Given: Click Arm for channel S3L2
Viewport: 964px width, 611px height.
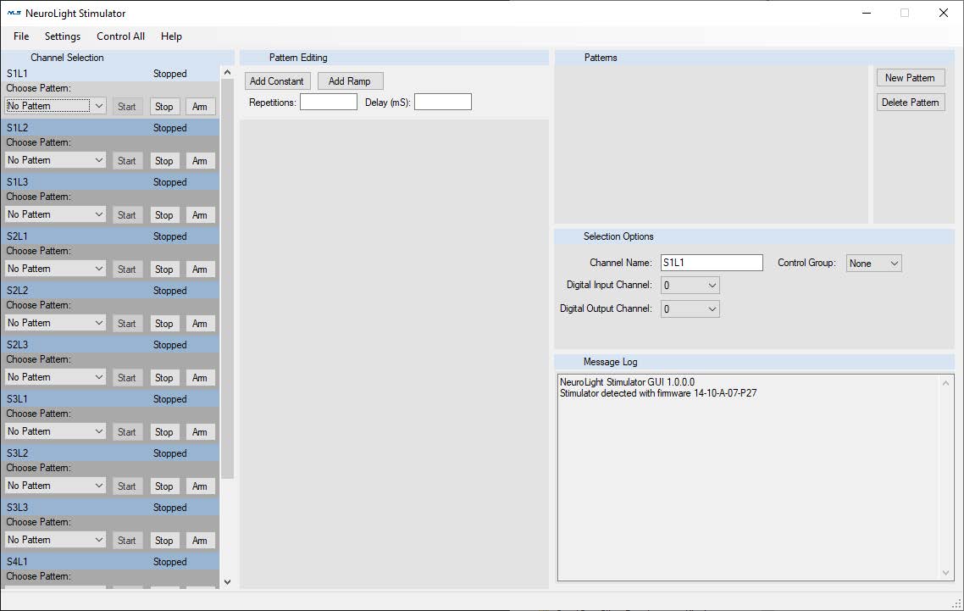Looking at the screenshot, I should pyautogui.click(x=200, y=486).
